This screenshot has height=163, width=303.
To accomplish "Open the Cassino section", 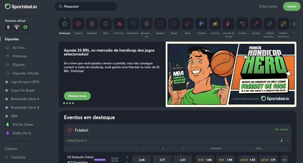I will click(11, 149).
